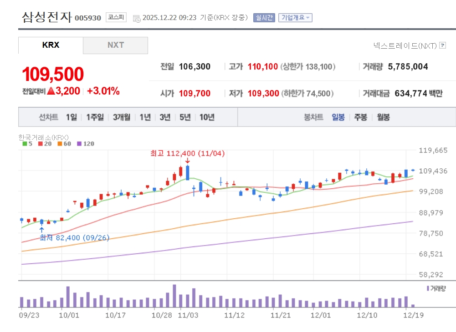This screenshot has width=456, height=332.
Task: Select the 일봉 daily candle chart
Action: coord(338,117)
